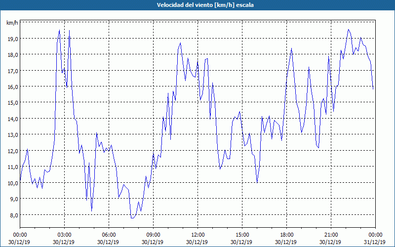This screenshot has height=247, width=395.
Task: Select the 16,0 y-axis value
Action: click(13, 87)
